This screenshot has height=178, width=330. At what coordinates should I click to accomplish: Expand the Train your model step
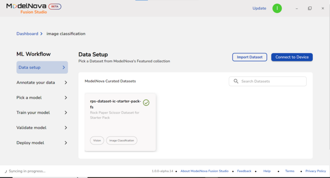click(42, 112)
